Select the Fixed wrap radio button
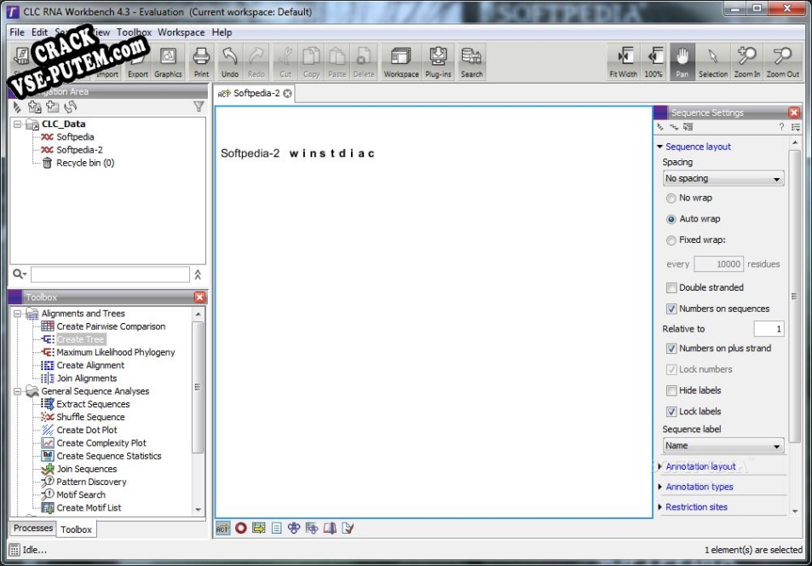812x566 pixels. coord(671,240)
